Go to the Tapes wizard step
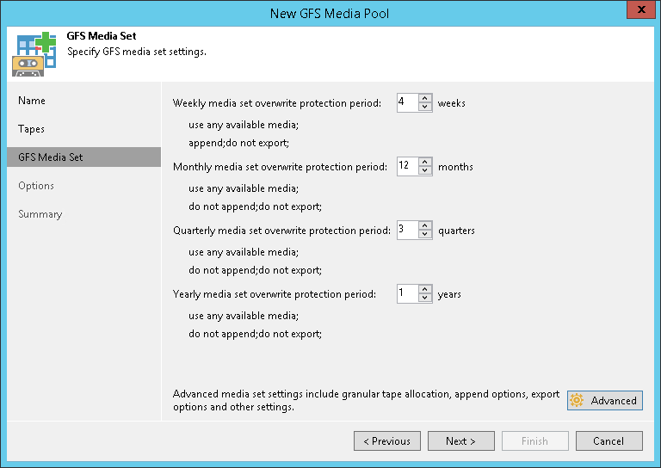The width and height of the screenshot is (661, 468). tap(32, 129)
